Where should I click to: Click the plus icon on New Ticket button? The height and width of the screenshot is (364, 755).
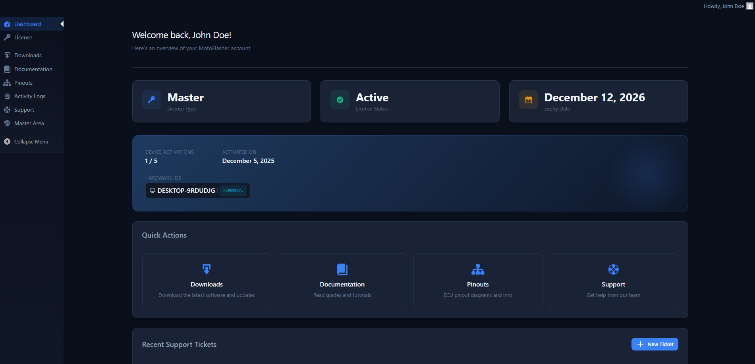[x=640, y=344]
